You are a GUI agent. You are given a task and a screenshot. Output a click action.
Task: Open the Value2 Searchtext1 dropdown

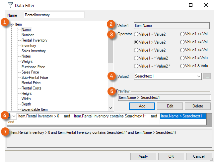click(x=199, y=76)
